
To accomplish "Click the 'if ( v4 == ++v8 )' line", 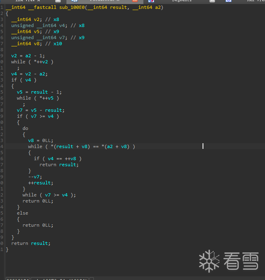I will [58, 159].
